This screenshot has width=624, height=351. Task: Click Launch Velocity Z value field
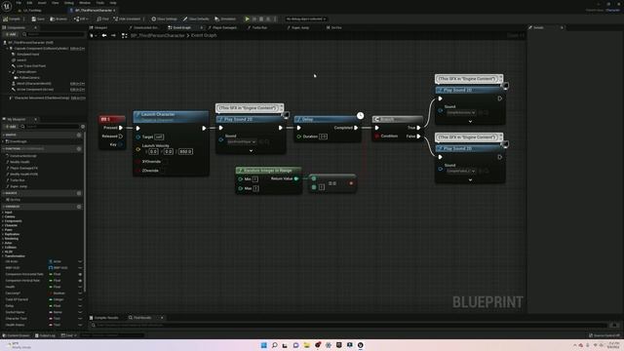tap(185, 152)
